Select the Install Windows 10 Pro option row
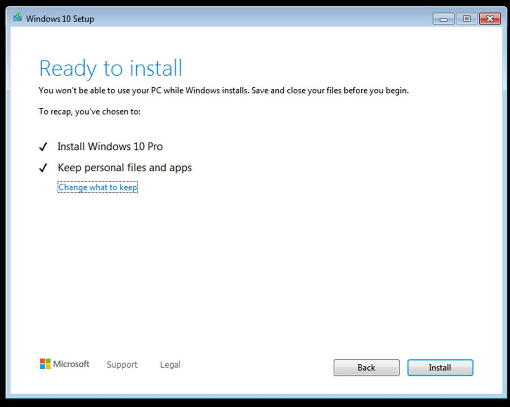510x407 pixels. click(110, 146)
